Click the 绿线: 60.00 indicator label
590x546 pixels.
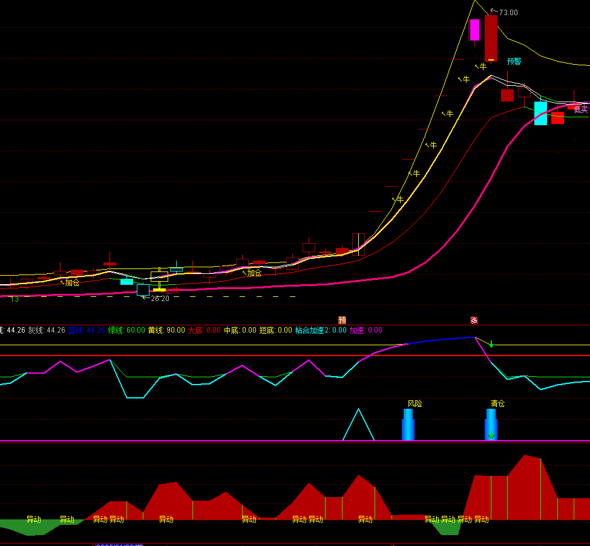(126, 330)
